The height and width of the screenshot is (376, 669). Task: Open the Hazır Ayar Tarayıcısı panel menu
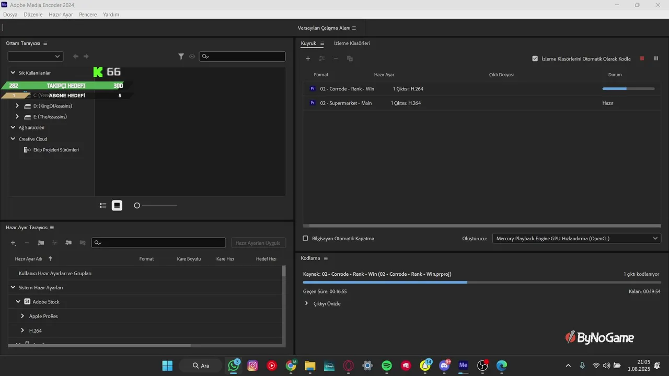tap(52, 228)
